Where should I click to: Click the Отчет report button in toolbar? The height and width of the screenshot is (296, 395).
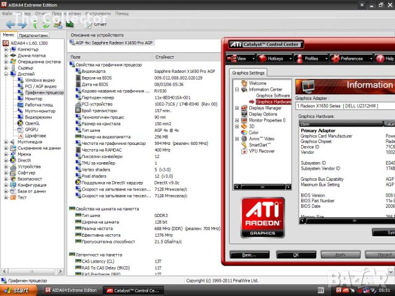[96, 25]
